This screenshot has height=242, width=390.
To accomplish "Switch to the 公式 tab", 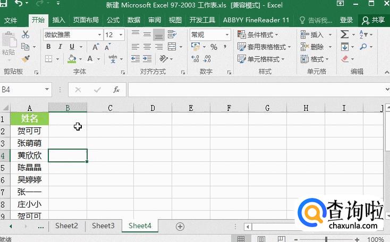I will tap(113, 20).
